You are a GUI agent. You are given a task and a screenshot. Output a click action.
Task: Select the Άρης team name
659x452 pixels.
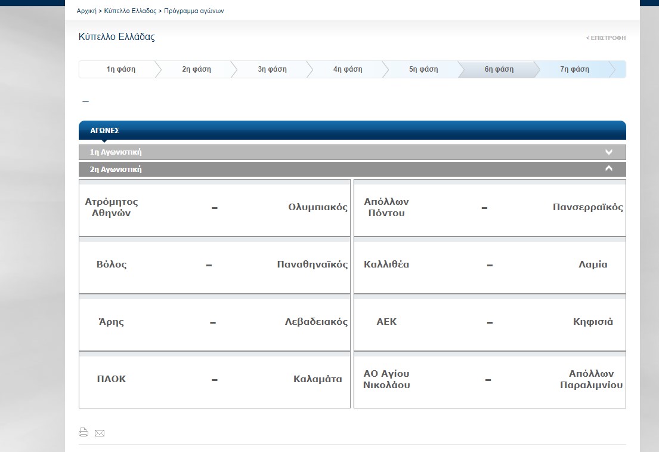pos(112,321)
